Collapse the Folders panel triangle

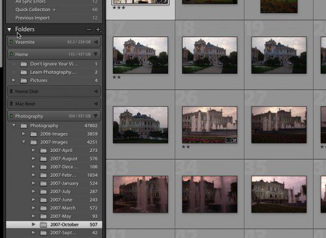tap(9, 29)
